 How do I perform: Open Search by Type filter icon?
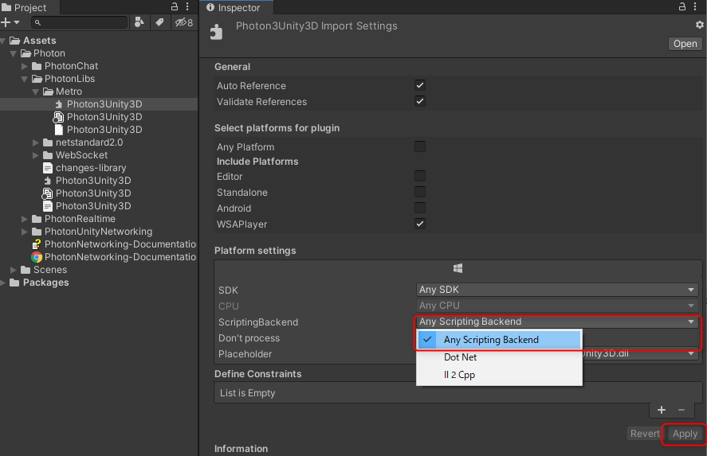(139, 22)
